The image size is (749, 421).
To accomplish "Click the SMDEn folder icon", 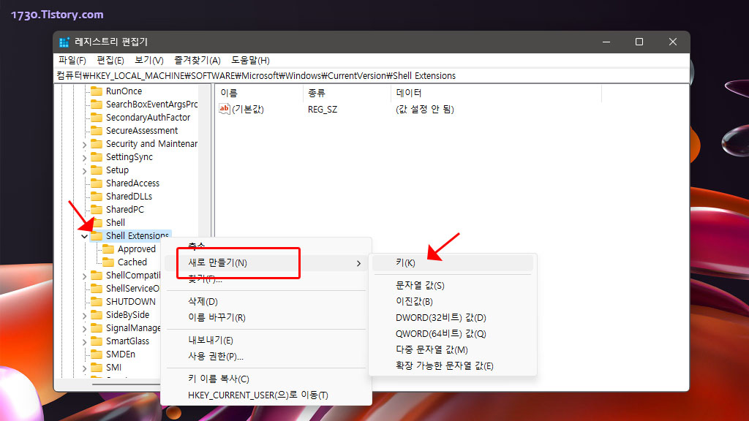I will tap(97, 354).
